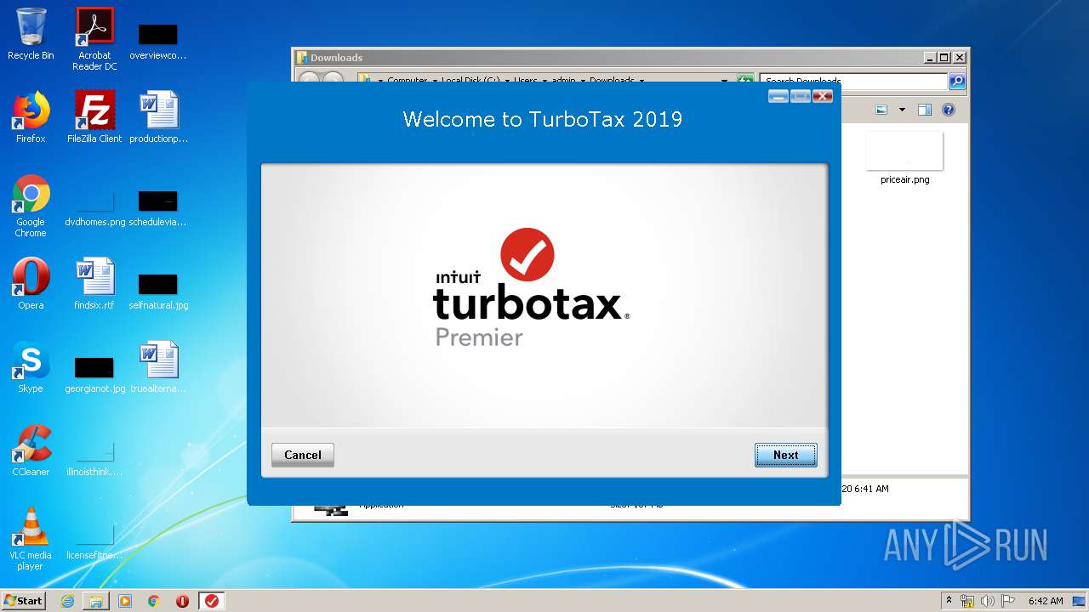Open the Action Center flag icon

click(x=1008, y=601)
